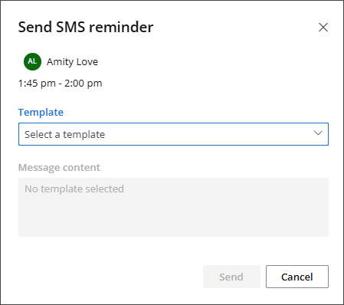Select the Amity Love patient name
Image resolution: width=344 pixels, height=305 pixels.
(x=72, y=62)
